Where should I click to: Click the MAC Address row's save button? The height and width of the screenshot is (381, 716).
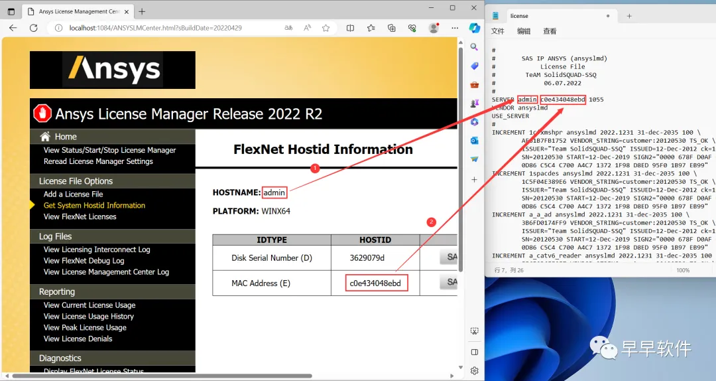click(x=449, y=282)
